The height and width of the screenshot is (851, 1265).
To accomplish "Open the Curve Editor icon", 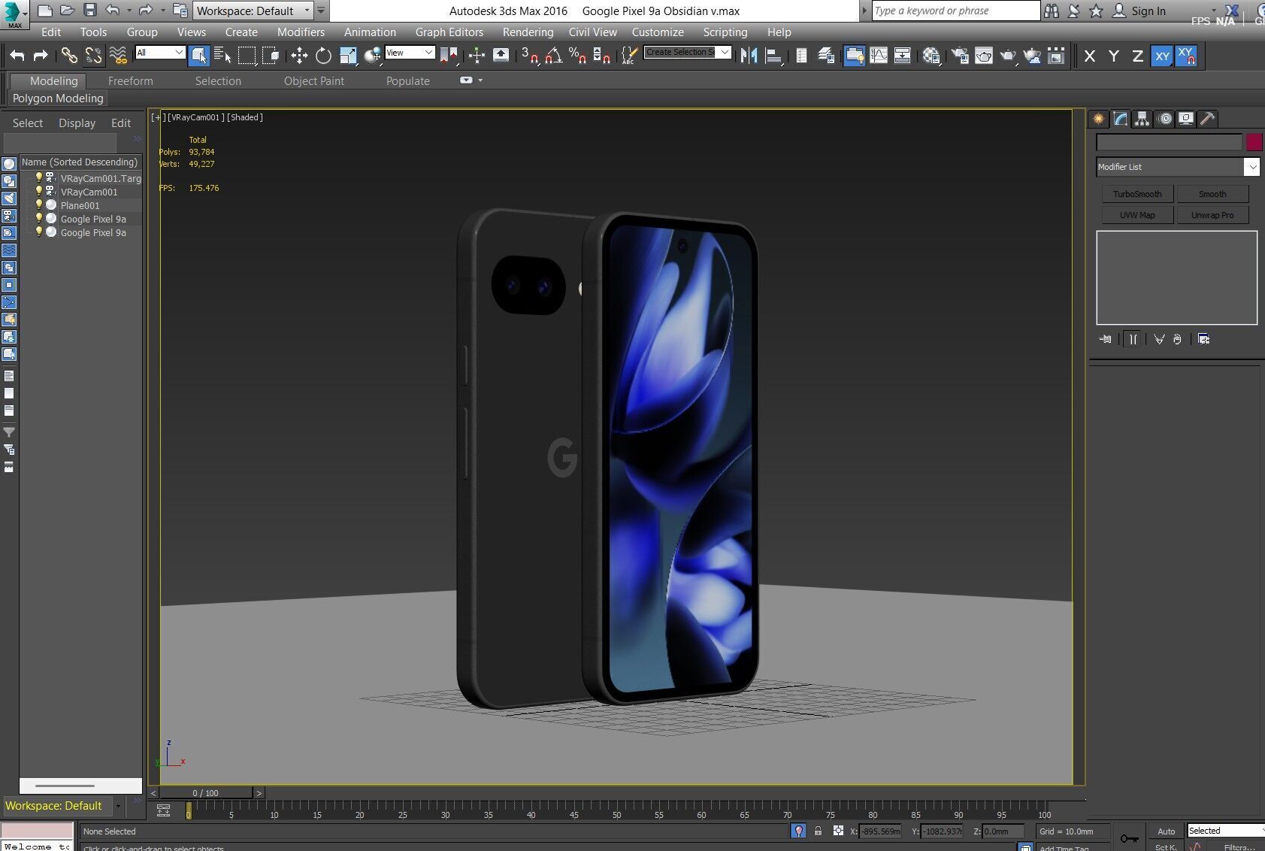I will (878, 56).
